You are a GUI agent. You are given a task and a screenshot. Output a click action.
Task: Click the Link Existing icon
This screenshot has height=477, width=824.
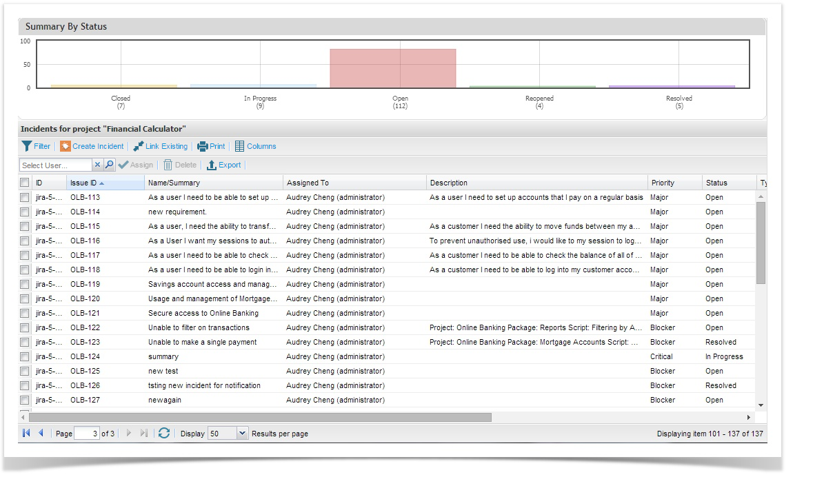pyautogui.click(x=139, y=146)
